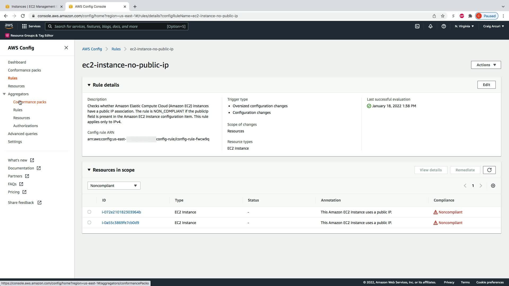Close the AWS Config sidebar
The width and height of the screenshot is (509, 286).
pyautogui.click(x=66, y=48)
